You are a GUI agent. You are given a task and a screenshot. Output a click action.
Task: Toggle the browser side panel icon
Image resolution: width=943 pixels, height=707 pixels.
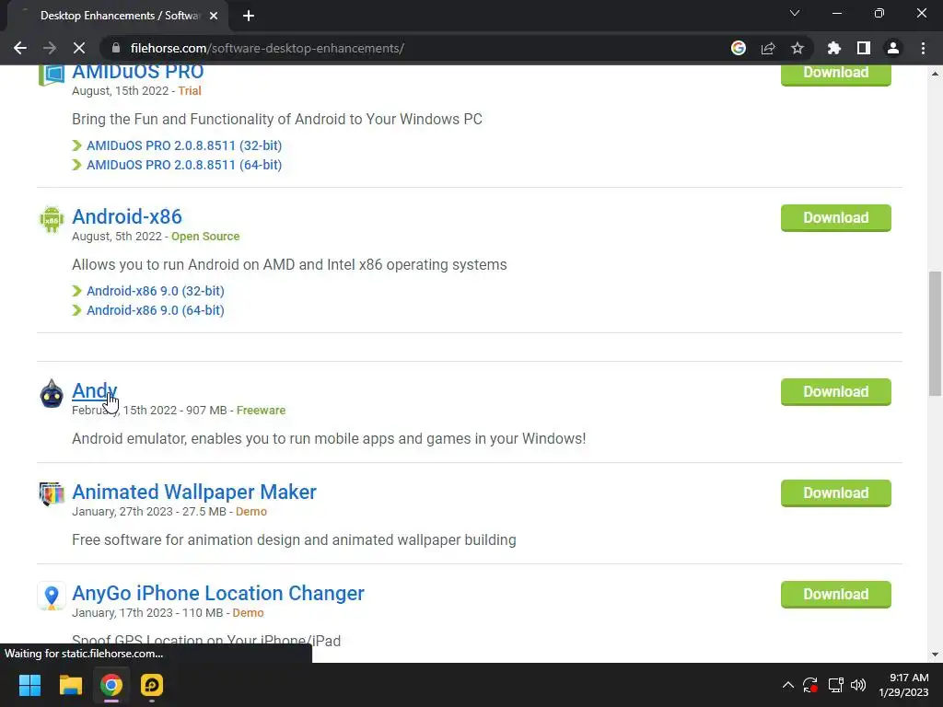(864, 48)
